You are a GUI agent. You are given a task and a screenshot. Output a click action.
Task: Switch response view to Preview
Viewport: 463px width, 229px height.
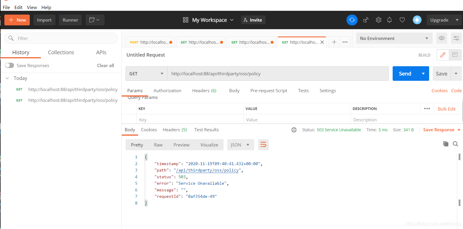click(181, 145)
